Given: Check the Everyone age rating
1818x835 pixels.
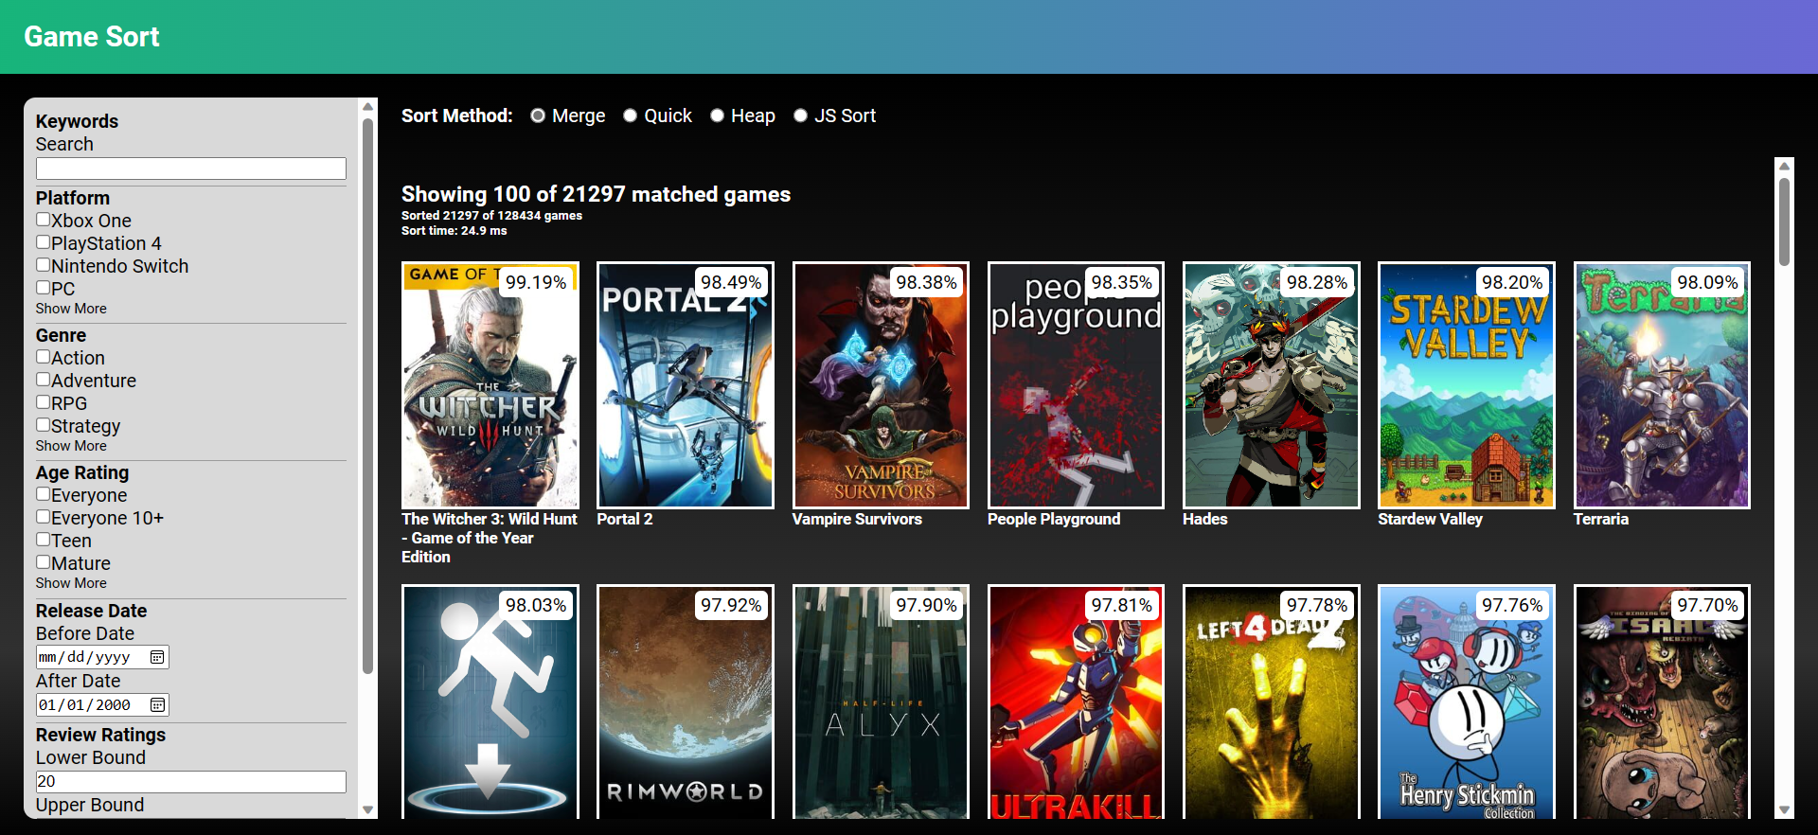Looking at the screenshot, I should click(x=44, y=494).
